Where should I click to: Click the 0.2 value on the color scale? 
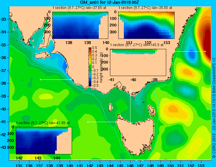tap(95, 59)
